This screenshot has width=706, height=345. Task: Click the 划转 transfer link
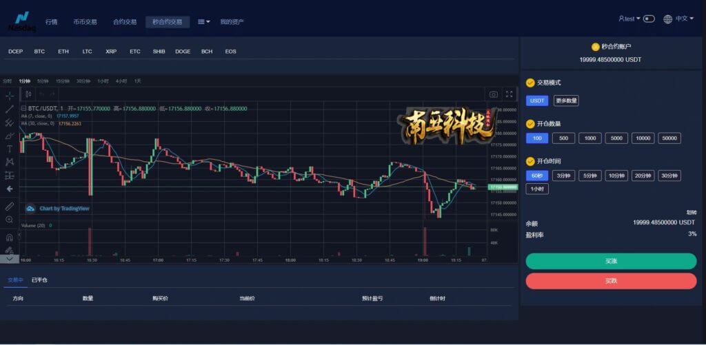pyautogui.click(x=691, y=212)
